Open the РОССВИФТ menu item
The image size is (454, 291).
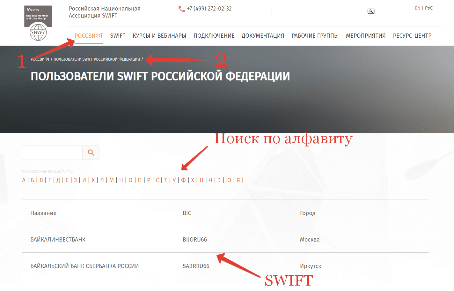pyautogui.click(x=89, y=36)
